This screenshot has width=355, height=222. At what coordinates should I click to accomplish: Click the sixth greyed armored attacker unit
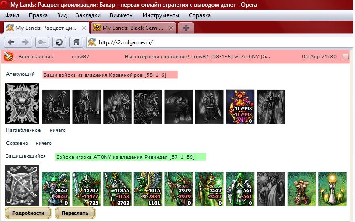209,107
